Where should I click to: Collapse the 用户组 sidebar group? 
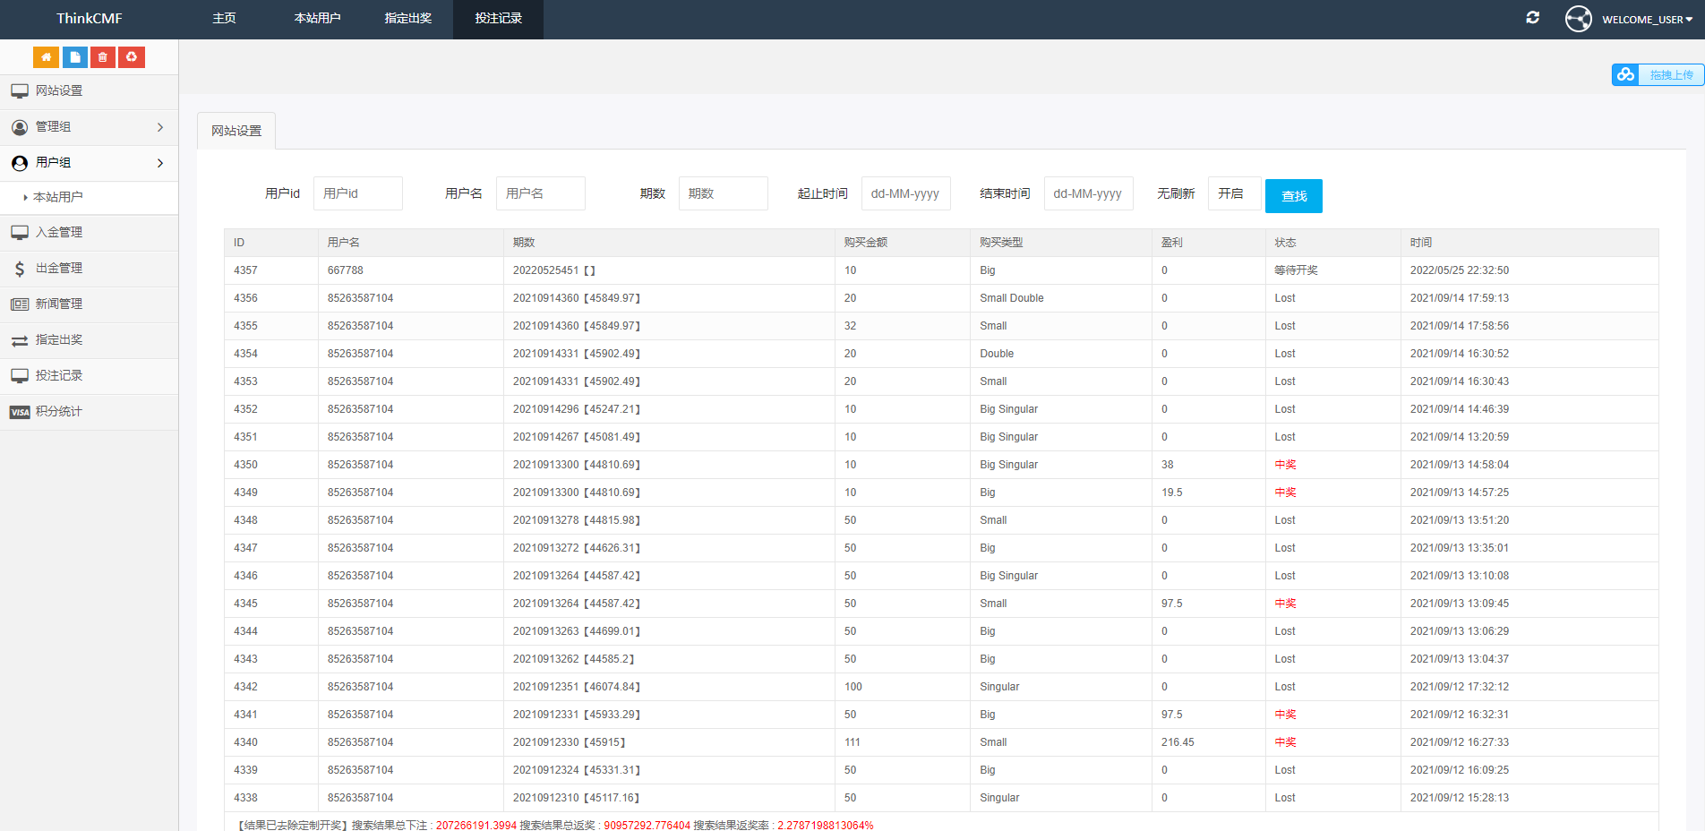89,163
